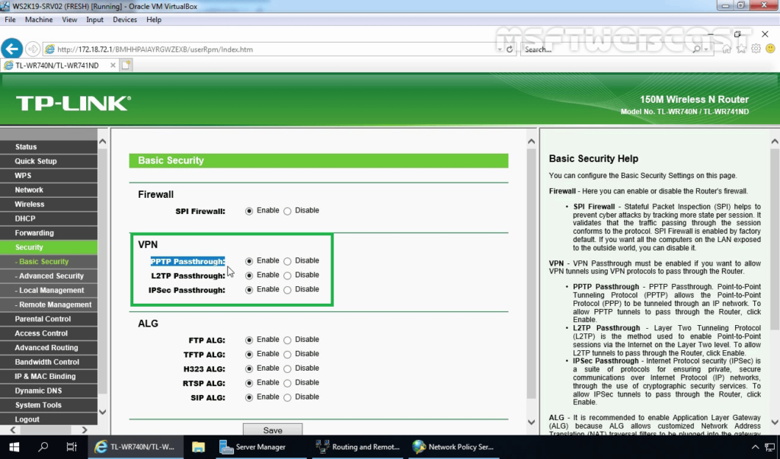Open the search provider dropdown arrow
Viewport: 780px width, 459px height.
(706, 49)
